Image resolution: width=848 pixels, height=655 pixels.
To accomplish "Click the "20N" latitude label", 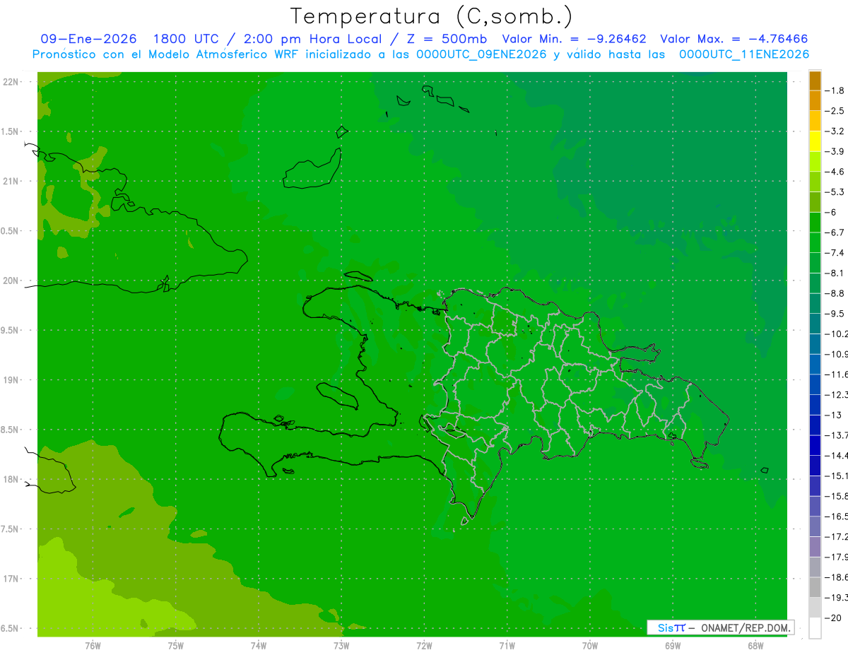I will [x=10, y=281].
